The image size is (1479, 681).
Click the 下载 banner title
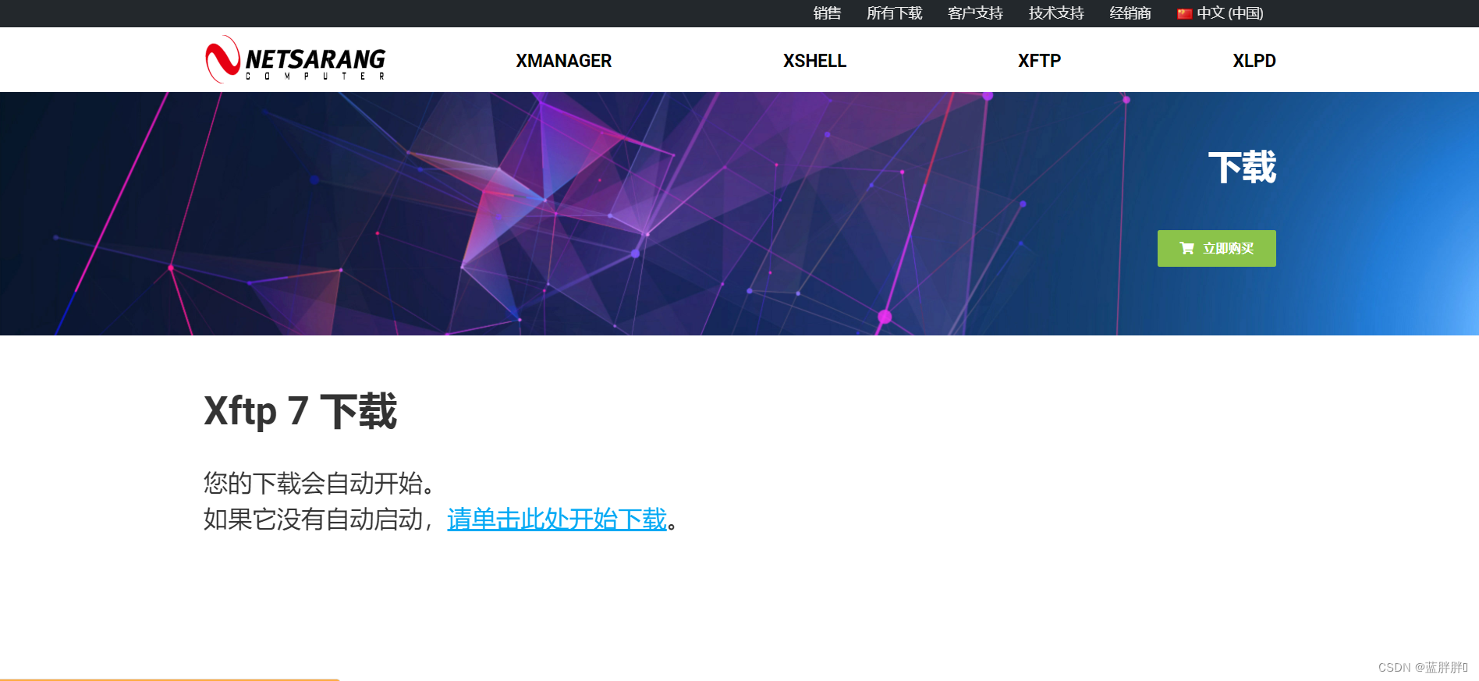coord(1242,168)
